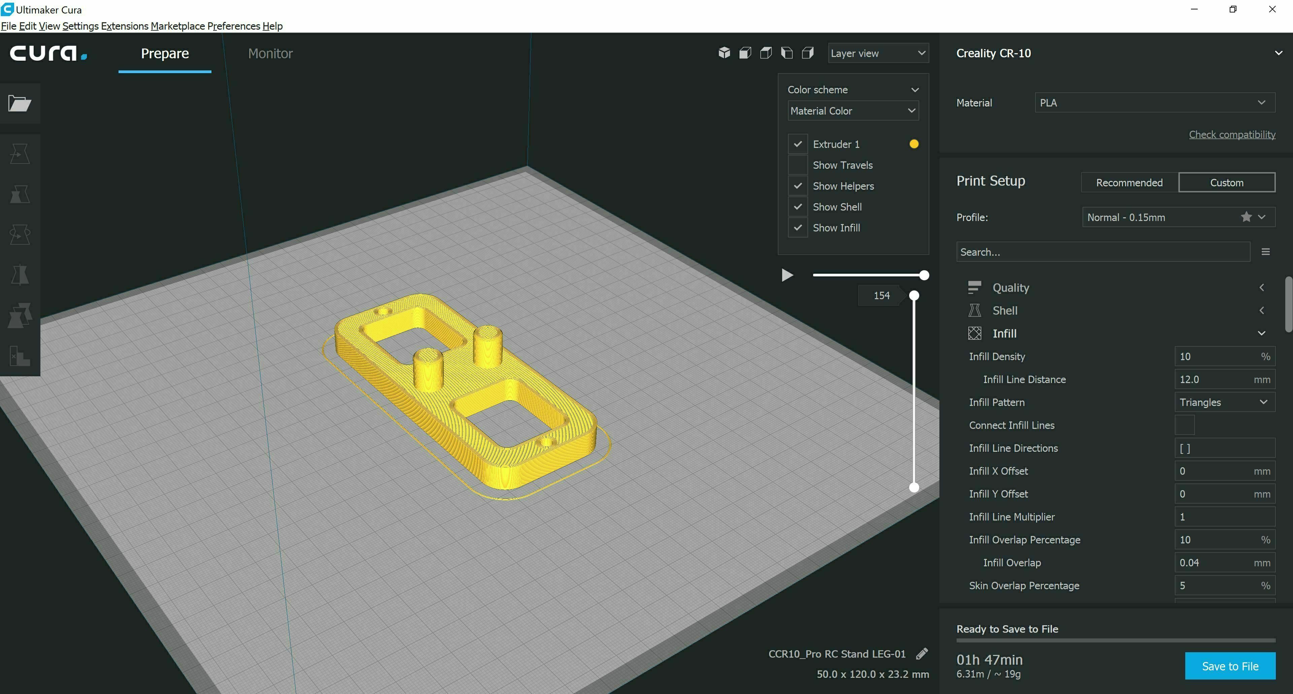Open the Layer view mode dropdown

point(878,53)
